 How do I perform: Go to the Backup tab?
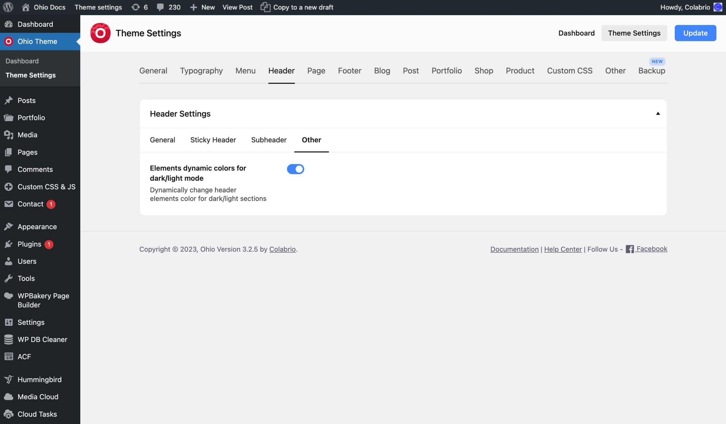(x=652, y=71)
